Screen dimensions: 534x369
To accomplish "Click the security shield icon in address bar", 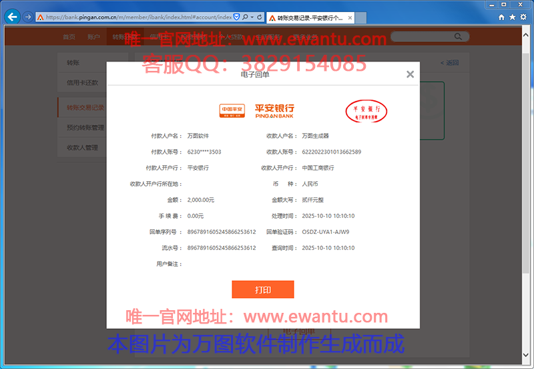I will pos(236,17).
